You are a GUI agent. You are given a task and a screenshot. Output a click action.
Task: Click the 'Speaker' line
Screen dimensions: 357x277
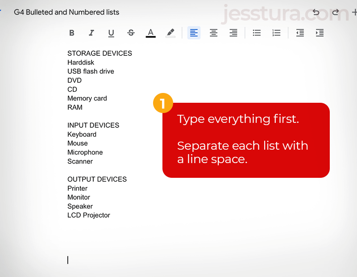pos(80,206)
